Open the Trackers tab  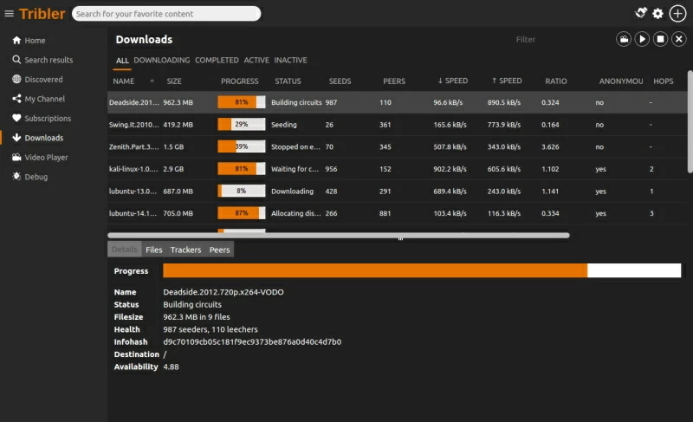tap(185, 250)
